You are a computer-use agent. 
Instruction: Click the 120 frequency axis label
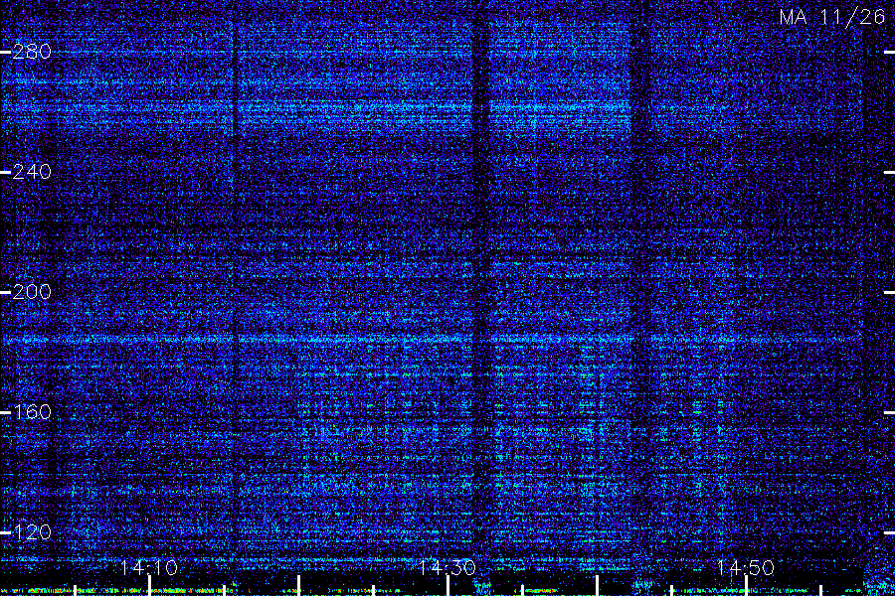pos(32,532)
